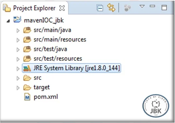Select the pom.xml file name

click(46, 97)
